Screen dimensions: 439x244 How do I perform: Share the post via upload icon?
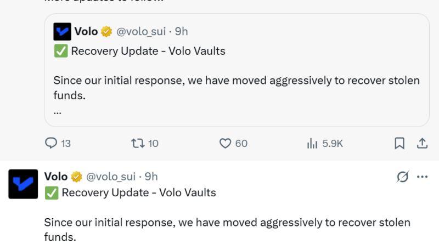(x=423, y=143)
